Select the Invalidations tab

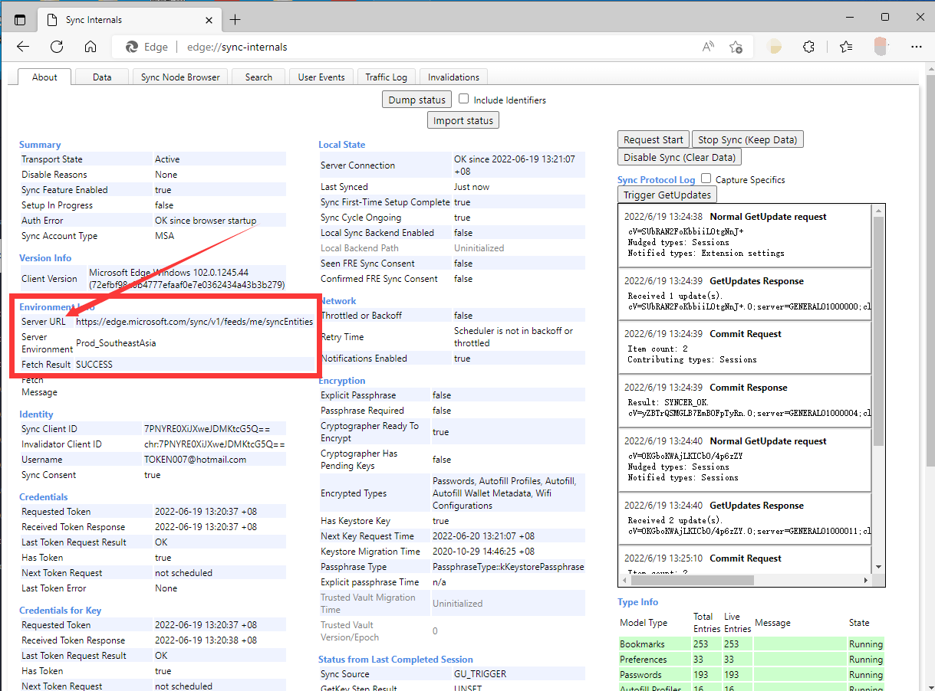[x=453, y=77]
